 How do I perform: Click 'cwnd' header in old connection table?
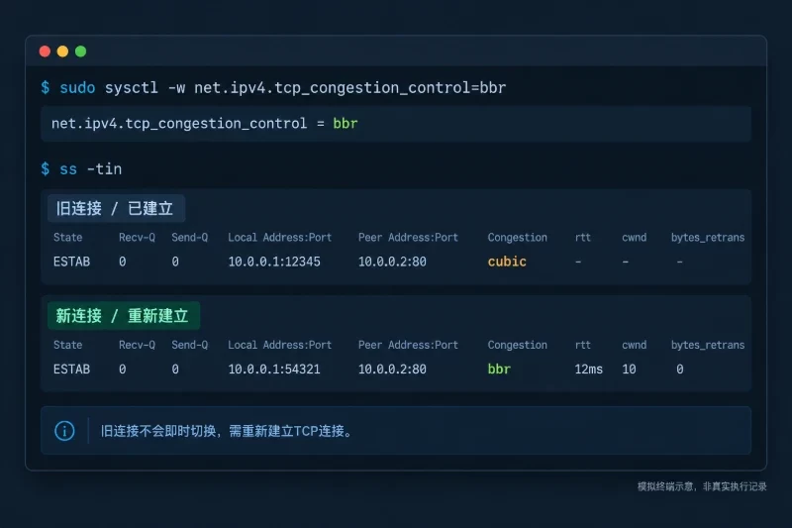634,238
